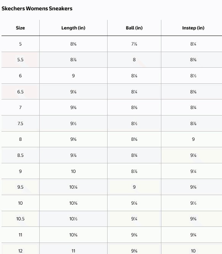Click the size 7.5 cell
The image size is (222, 254).
[20, 124]
